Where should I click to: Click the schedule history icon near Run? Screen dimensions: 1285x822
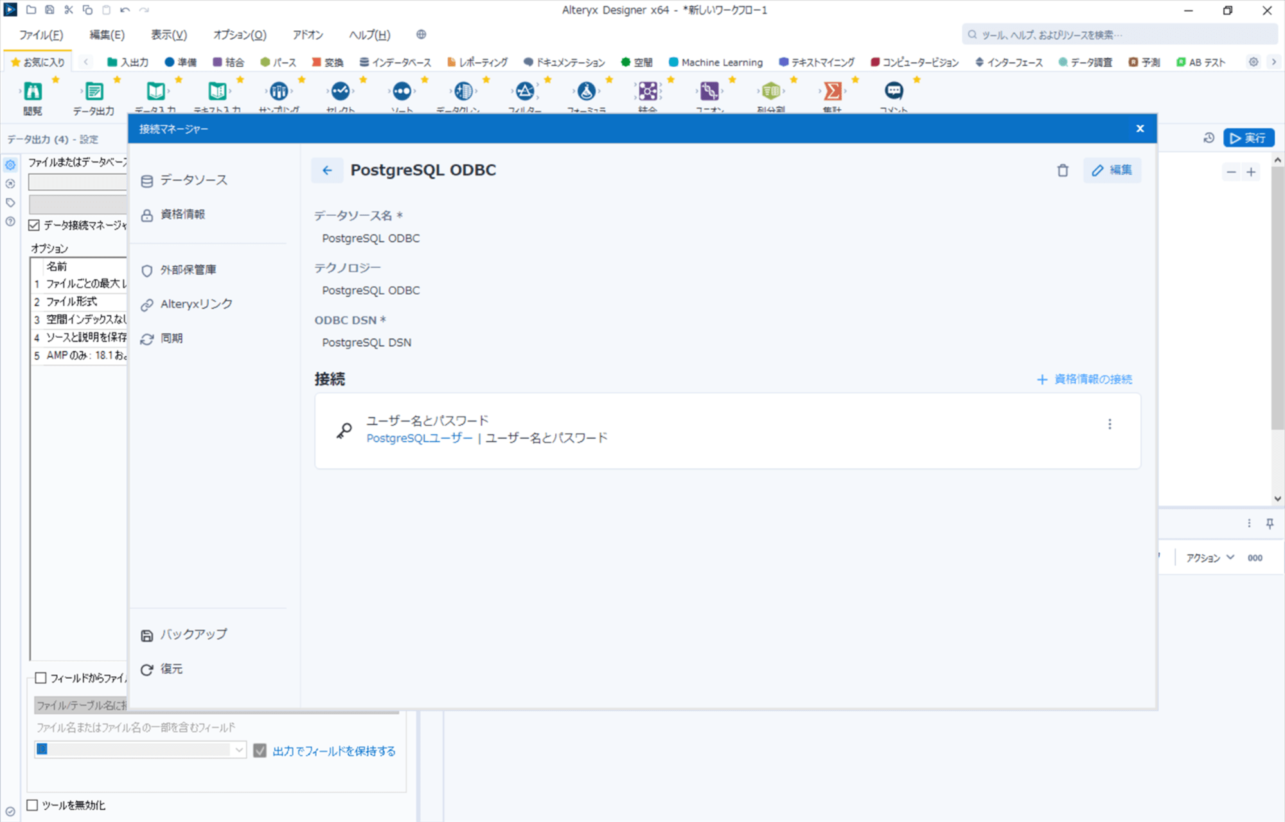(x=1209, y=138)
